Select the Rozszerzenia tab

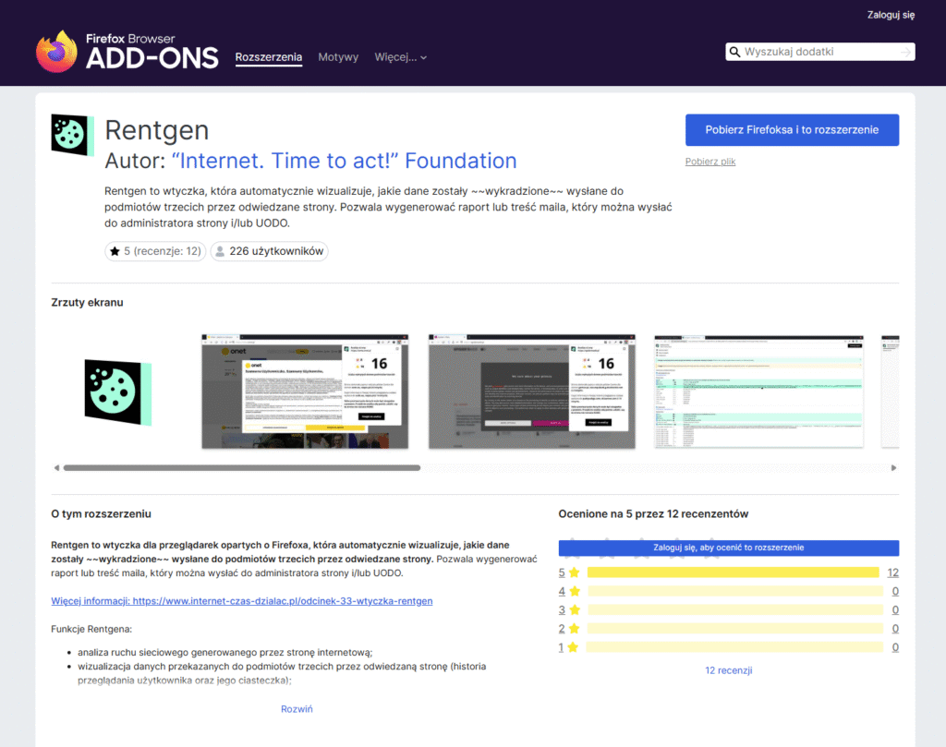[269, 57]
